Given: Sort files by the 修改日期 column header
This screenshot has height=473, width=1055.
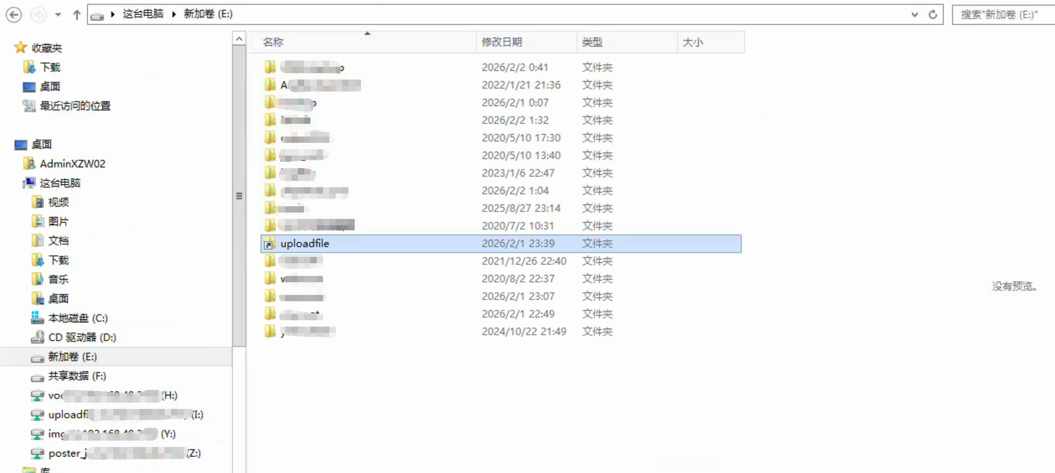Looking at the screenshot, I should (x=503, y=42).
